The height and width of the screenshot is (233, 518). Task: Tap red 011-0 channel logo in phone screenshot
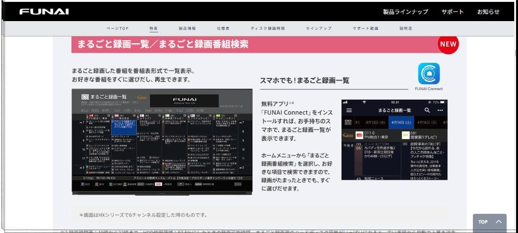click(x=359, y=135)
